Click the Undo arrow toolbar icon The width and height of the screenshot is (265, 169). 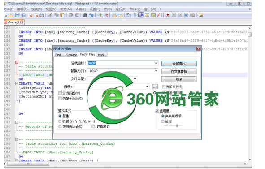71,15
